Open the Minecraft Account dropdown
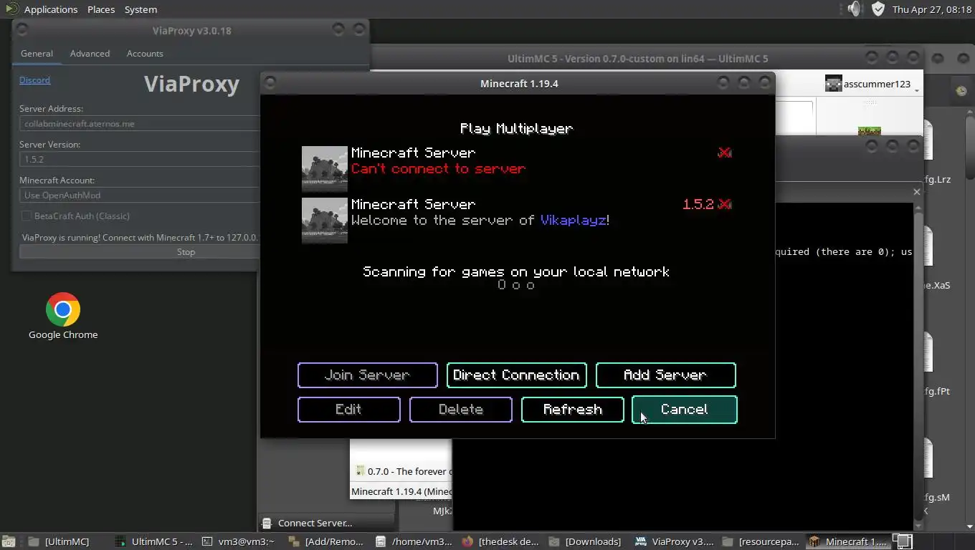This screenshot has height=550, width=975. [140, 195]
